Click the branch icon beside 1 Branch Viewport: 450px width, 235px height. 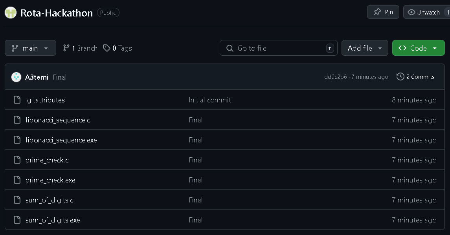(x=66, y=48)
